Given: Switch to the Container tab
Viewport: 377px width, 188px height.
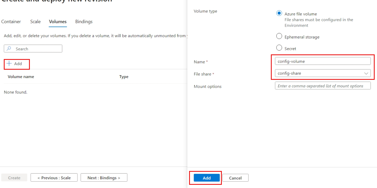Looking at the screenshot, I should 11,21.
